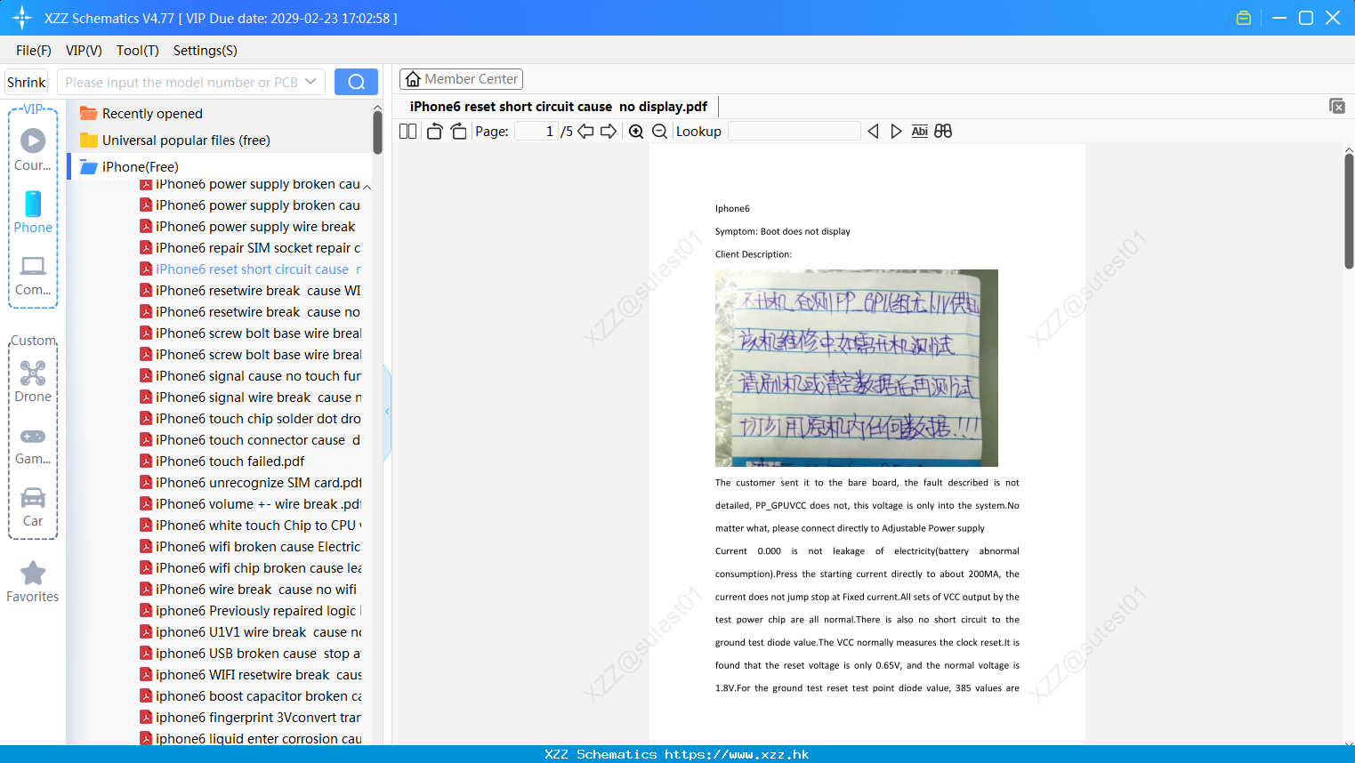
Task: Select iPhone6 reset short circuit cause file
Action: [x=250, y=269]
